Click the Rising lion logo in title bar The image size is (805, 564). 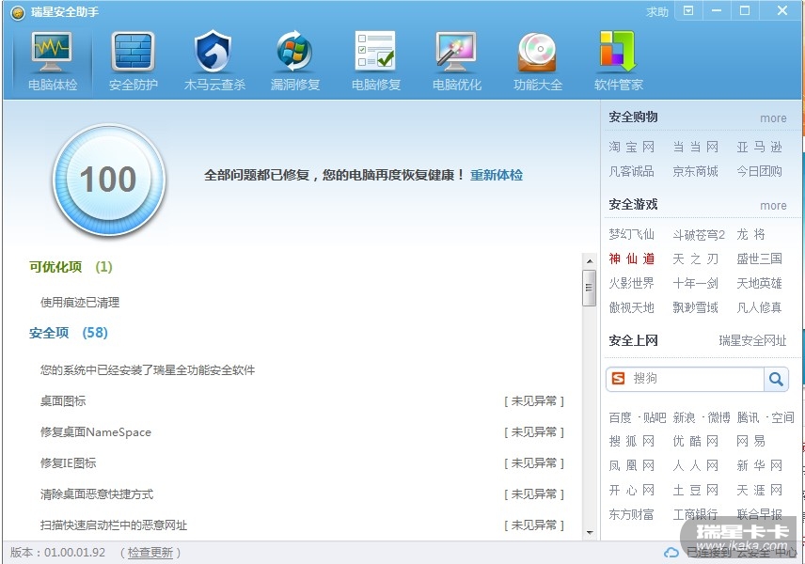click(x=18, y=12)
